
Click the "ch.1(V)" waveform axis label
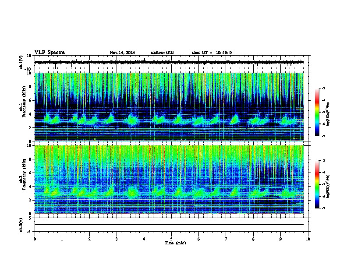point(21,62)
